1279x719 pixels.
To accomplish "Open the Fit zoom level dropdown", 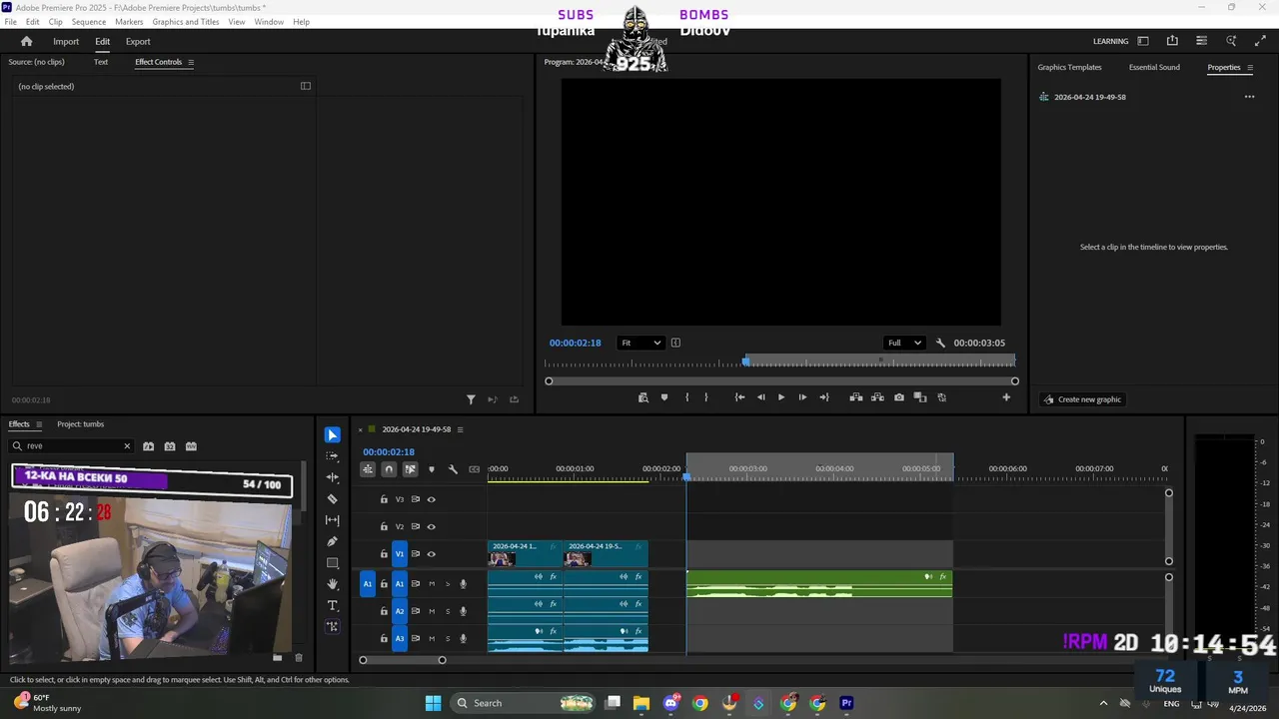I will (x=640, y=343).
